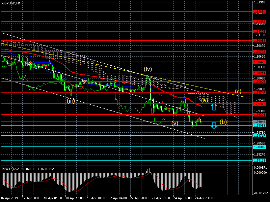Click the cyan down arrow chart object
270x202 pixels.
coord(214,126)
